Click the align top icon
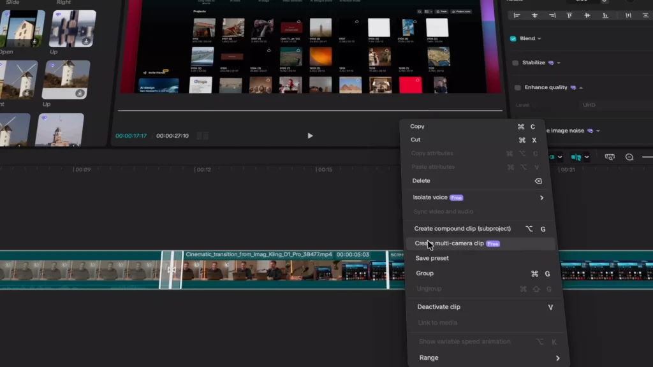 [569, 15]
